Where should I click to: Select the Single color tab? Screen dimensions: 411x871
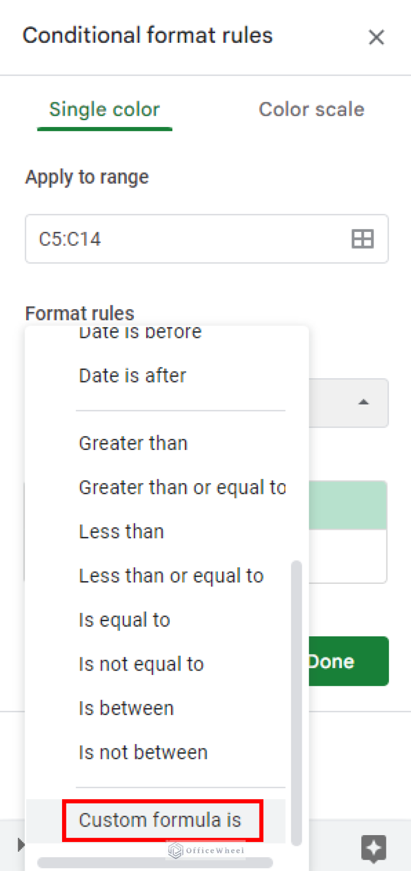104,109
